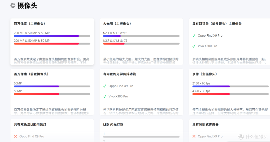This screenshot has height=142, width=270.
Task: Click the LED 闪光灯数 card title
Action: click(x=113, y=124)
